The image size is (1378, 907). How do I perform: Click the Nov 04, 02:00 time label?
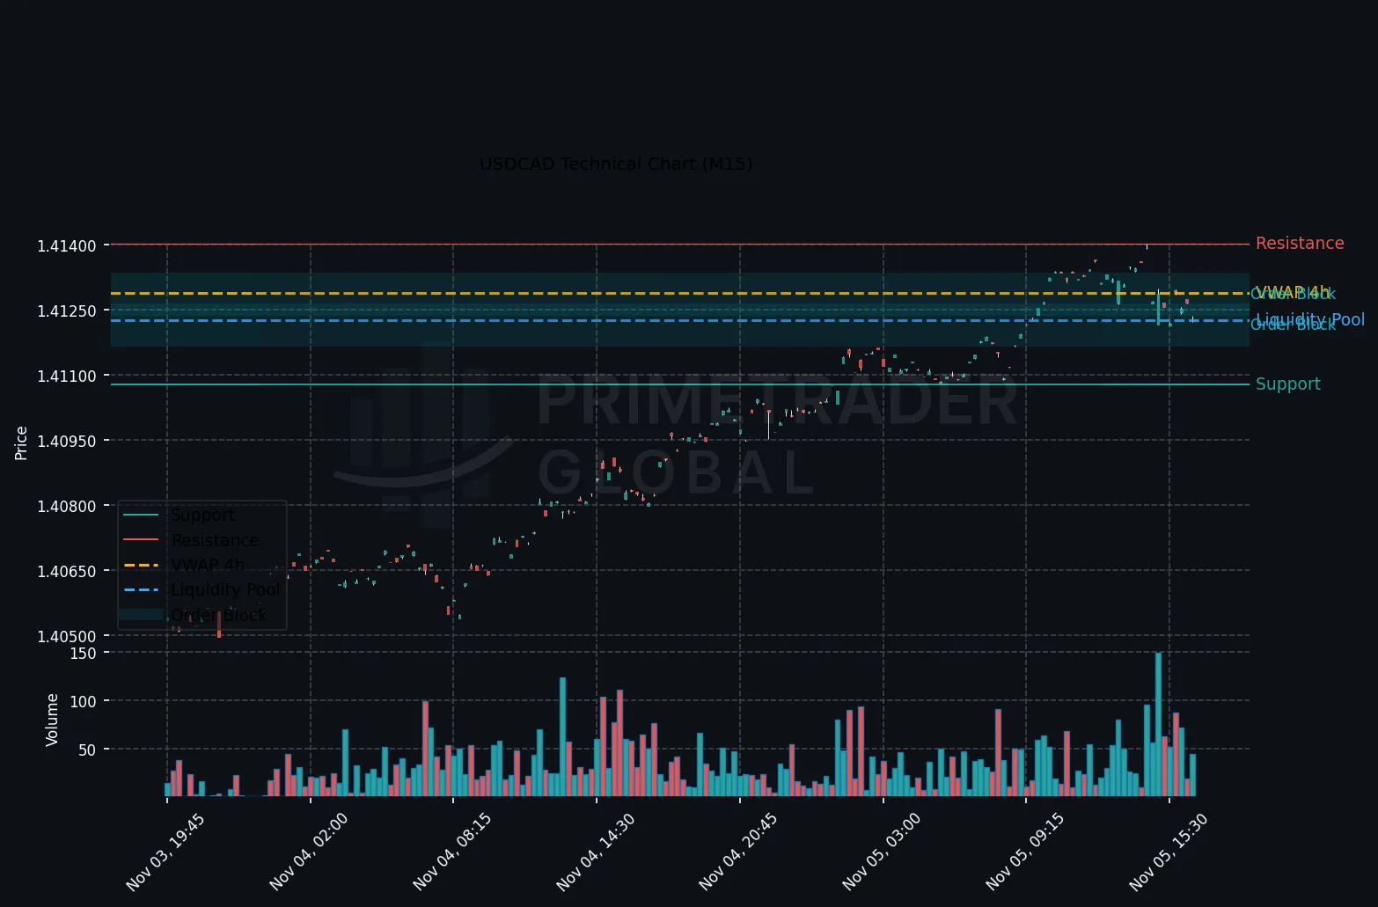click(309, 852)
